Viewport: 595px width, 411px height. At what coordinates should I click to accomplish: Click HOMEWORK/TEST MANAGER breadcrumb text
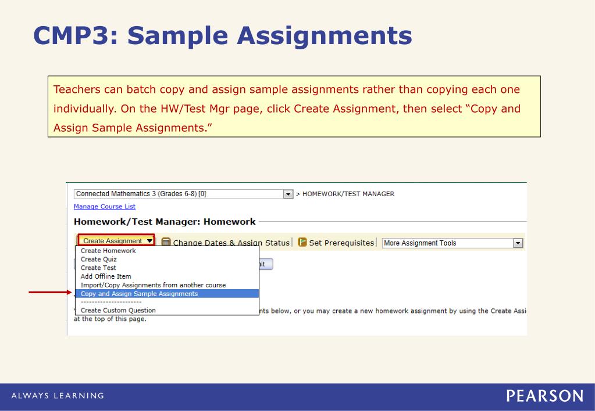pyautogui.click(x=348, y=194)
